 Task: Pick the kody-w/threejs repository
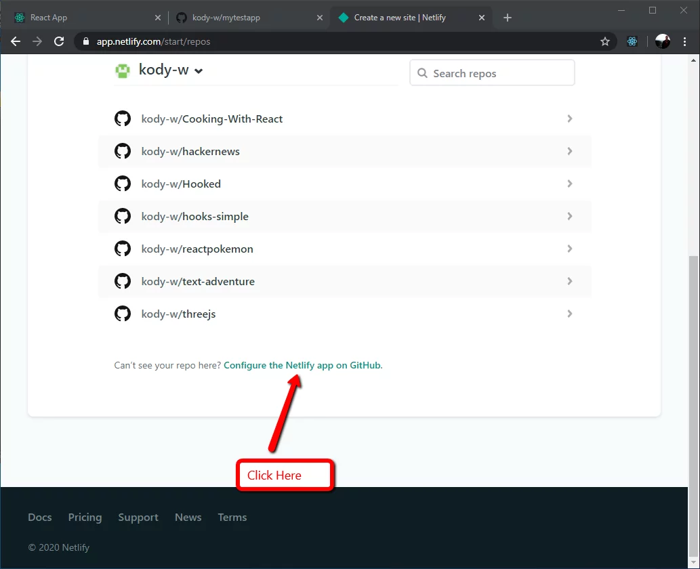tap(345, 314)
